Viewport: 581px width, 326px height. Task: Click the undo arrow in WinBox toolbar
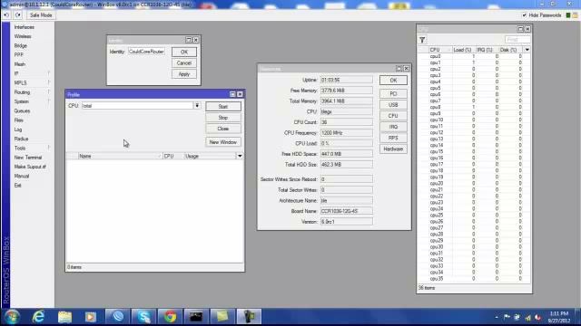click(6, 15)
